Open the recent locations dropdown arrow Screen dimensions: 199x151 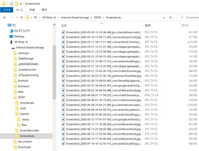point(17,18)
